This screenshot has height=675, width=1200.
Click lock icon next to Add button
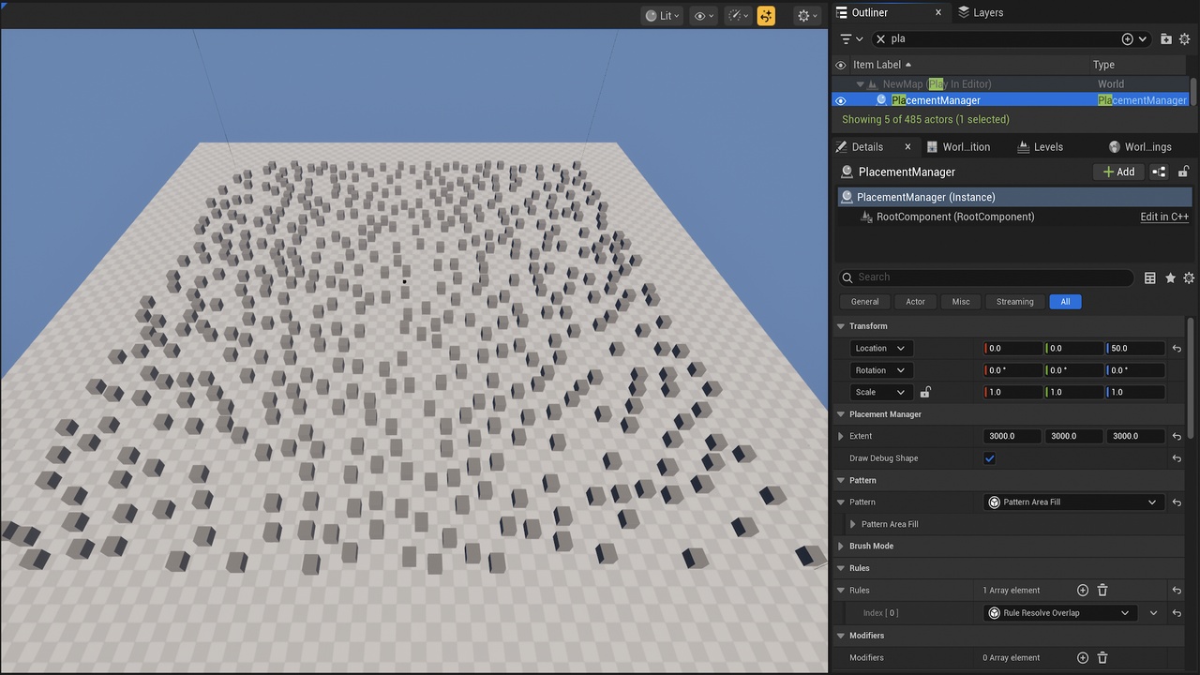[1183, 172]
